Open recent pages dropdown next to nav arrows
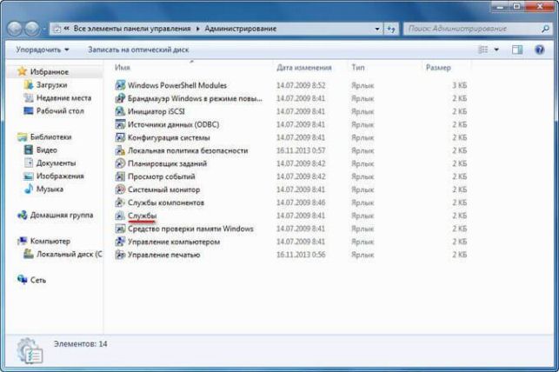This screenshot has width=559, height=372. pos(44,29)
